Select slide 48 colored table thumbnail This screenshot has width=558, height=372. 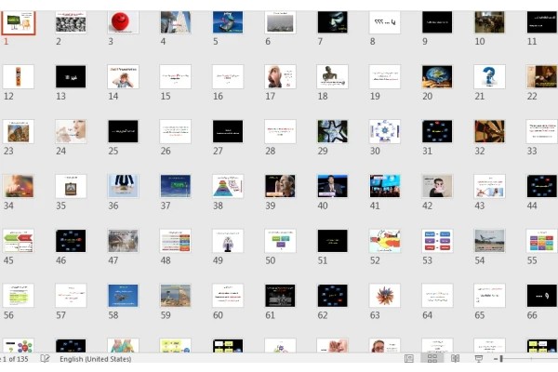click(176, 241)
